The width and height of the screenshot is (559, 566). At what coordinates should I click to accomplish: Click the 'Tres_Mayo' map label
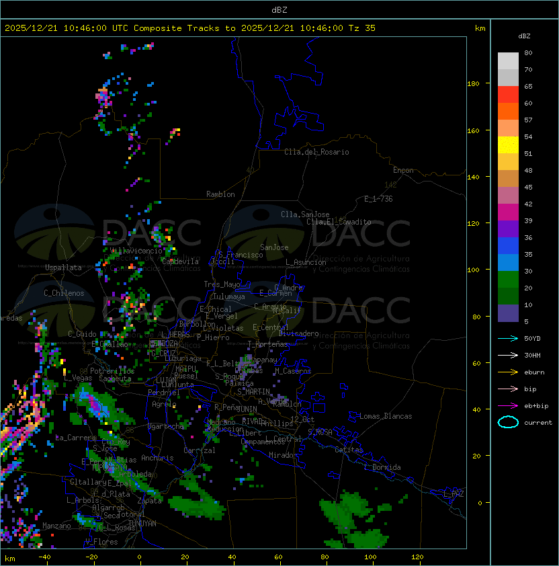[x=222, y=284]
